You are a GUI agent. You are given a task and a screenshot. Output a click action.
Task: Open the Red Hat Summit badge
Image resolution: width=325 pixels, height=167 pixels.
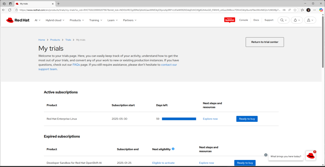pos(229,20)
